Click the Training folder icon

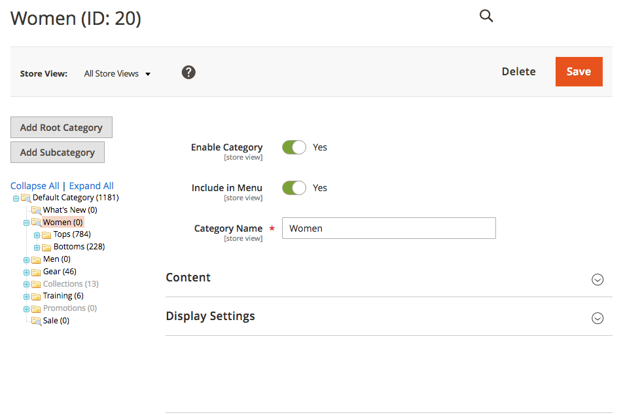pos(36,297)
